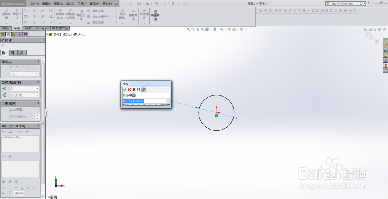This screenshot has height=199, width=388.
Task: Click Quick Snaps (快速捕捉)
Action: coord(144,14)
